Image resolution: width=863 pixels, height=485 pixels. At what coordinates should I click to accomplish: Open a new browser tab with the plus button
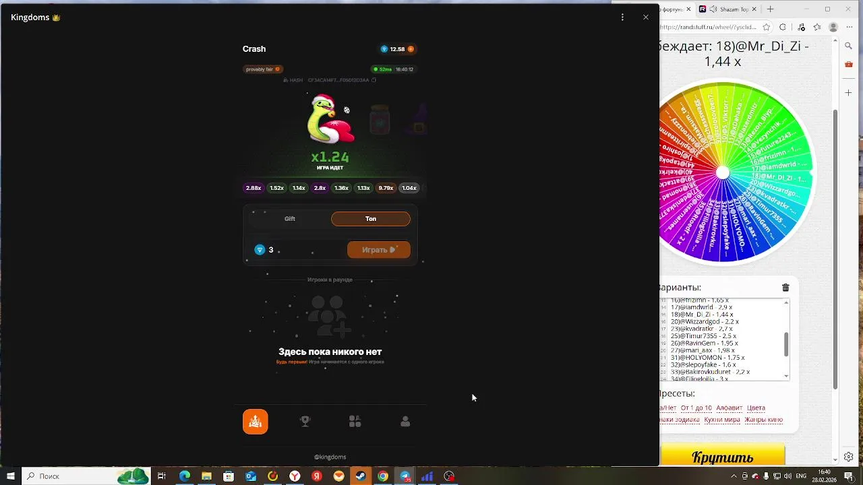[x=771, y=9]
